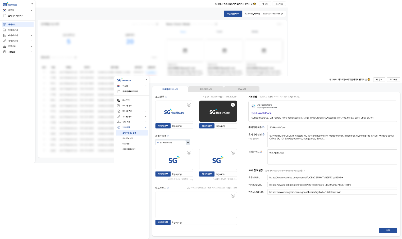Select SEO 설정 in the sidebar submenu

coord(126,144)
